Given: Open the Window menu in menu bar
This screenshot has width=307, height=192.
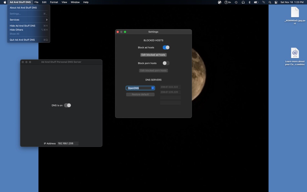Looking at the screenshot, I should pyautogui.click(x=75, y=2).
